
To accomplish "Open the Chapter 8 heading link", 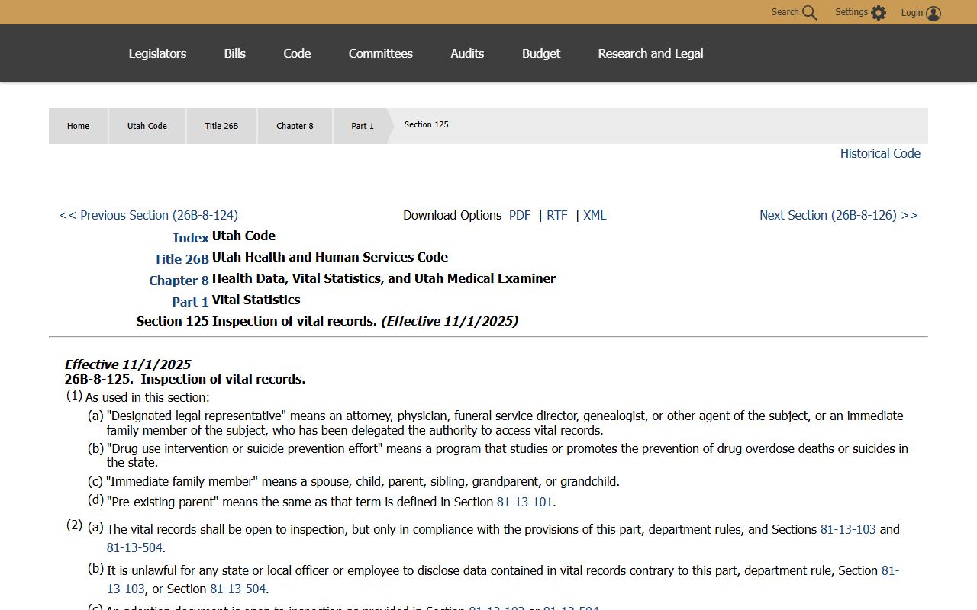I will (179, 281).
